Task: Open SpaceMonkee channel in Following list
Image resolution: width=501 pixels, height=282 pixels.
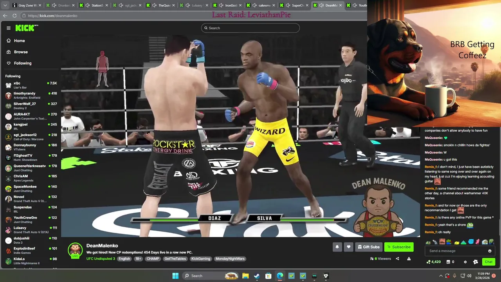Action: [31, 188]
